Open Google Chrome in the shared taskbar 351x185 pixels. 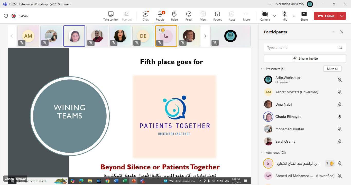click(107, 181)
